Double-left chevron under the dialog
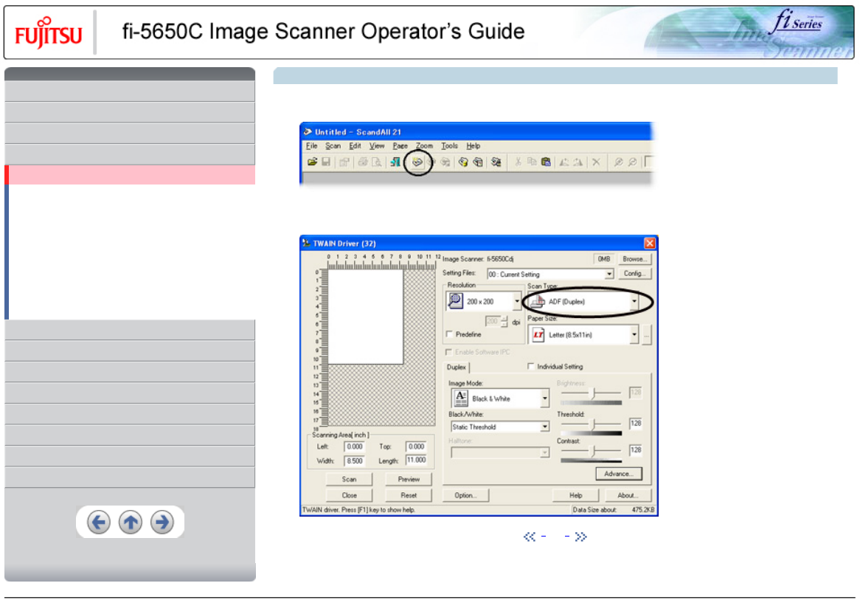 point(530,537)
